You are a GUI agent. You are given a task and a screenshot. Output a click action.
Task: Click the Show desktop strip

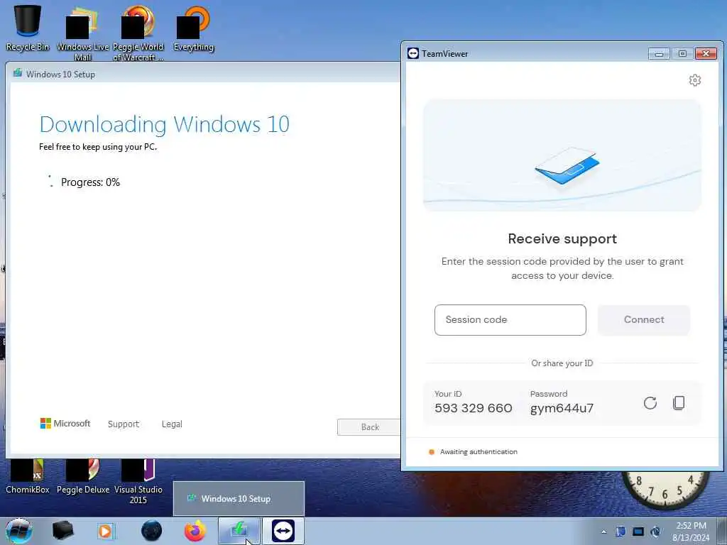[x=721, y=531]
